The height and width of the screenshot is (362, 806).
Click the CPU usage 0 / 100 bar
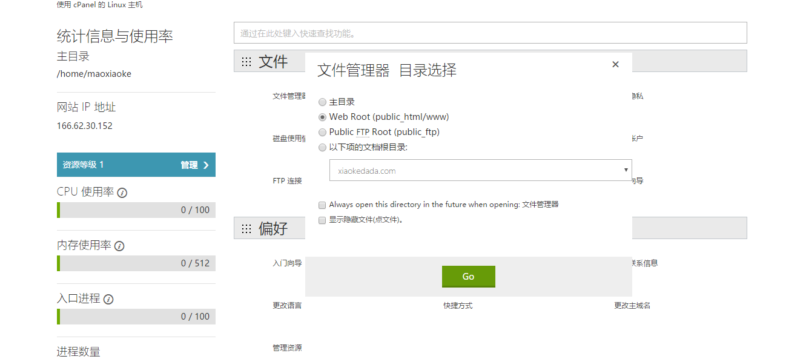136,210
